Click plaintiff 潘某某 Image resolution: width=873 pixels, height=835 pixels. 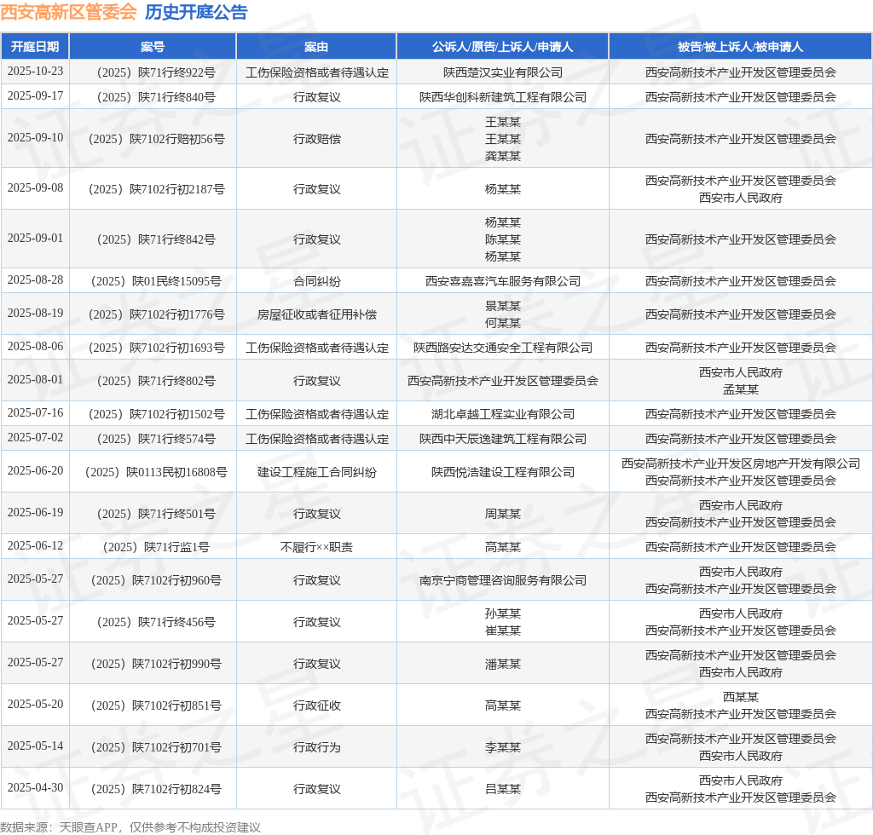pyautogui.click(x=503, y=664)
